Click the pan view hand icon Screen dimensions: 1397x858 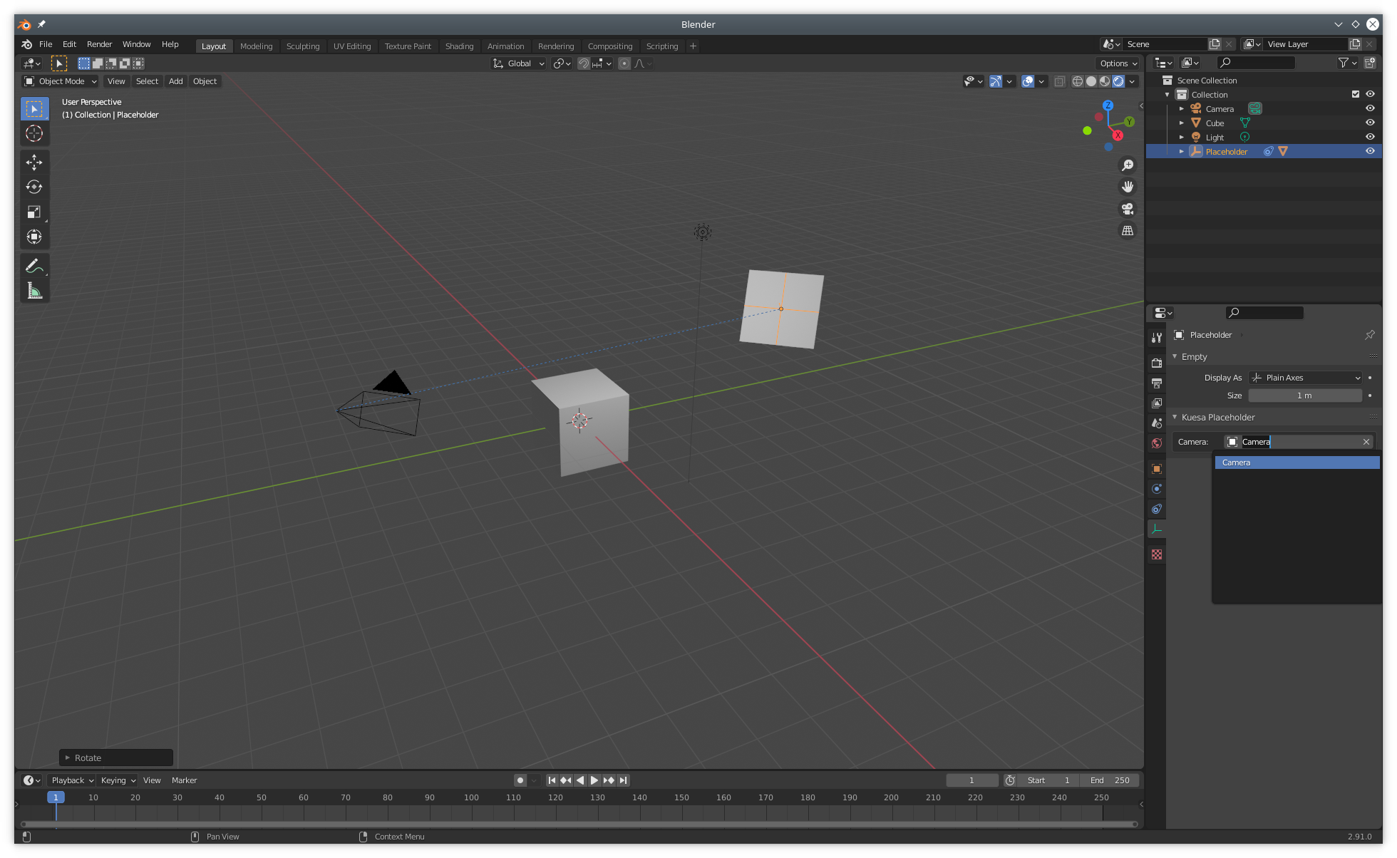[1128, 187]
